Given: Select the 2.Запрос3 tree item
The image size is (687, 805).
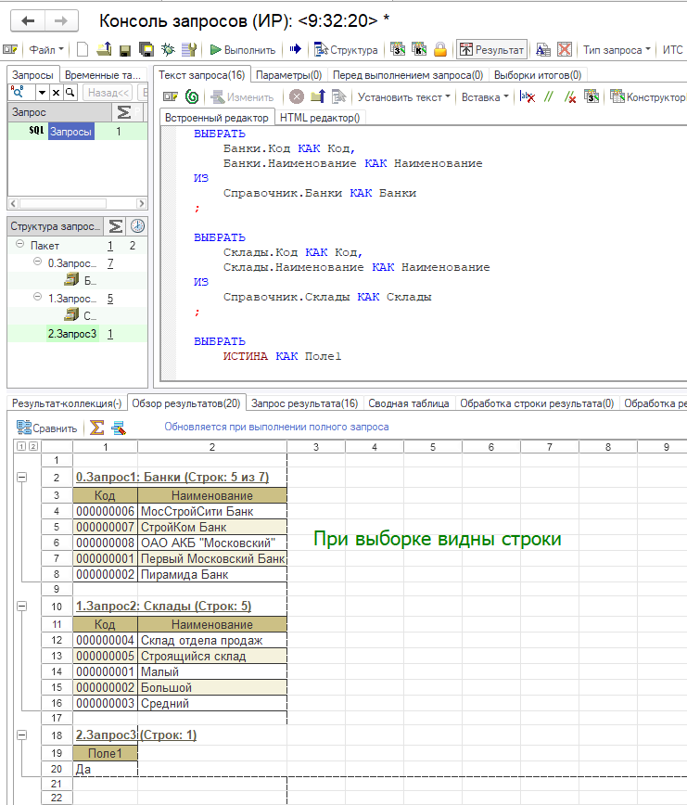Looking at the screenshot, I should (x=72, y=334).
